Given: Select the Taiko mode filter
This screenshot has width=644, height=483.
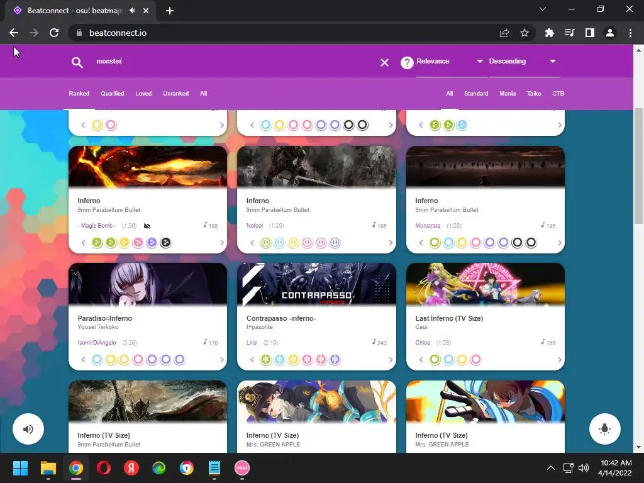Looking at the screenshot, I should tap(534, 94).
